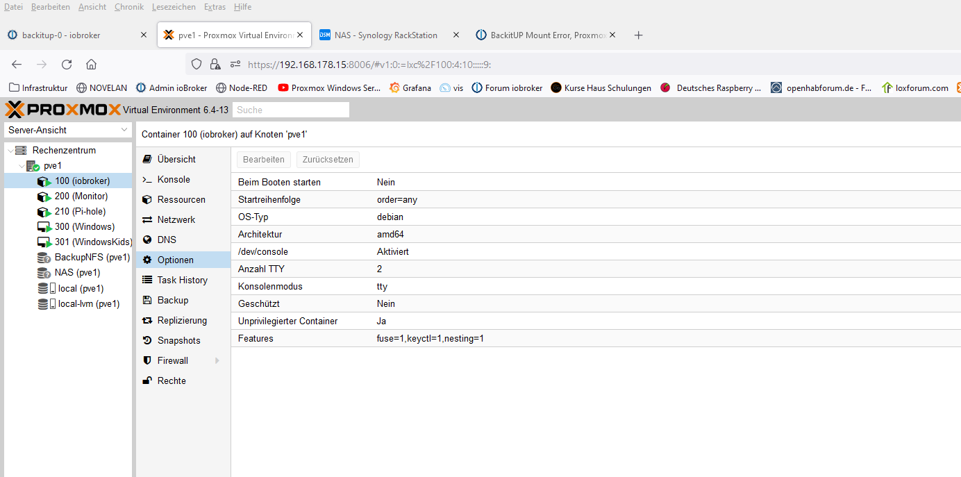Open the Extras menu
The image size is (961, 477).
point(215,7)
